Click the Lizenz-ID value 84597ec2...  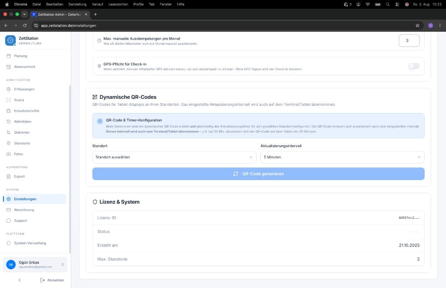point(409,218)
